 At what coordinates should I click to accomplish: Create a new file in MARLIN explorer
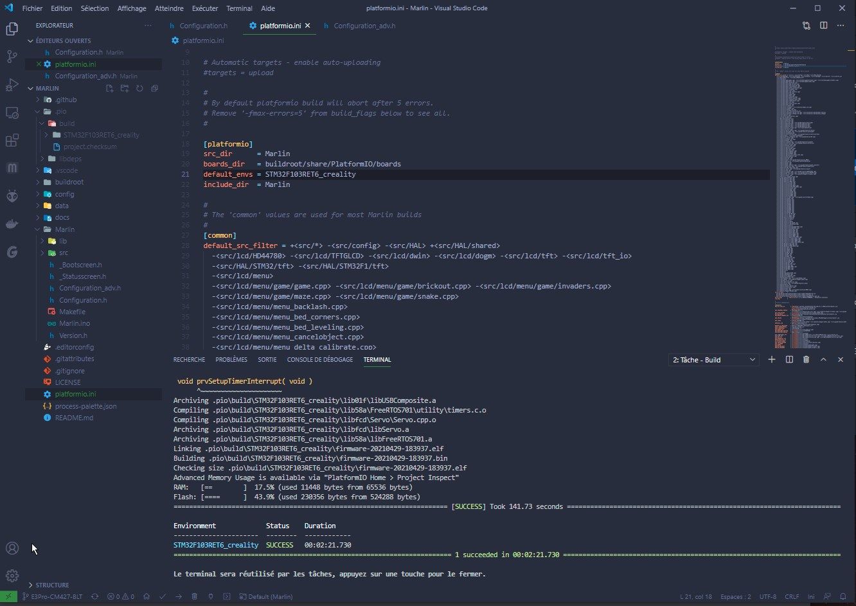tap(111, 88)
